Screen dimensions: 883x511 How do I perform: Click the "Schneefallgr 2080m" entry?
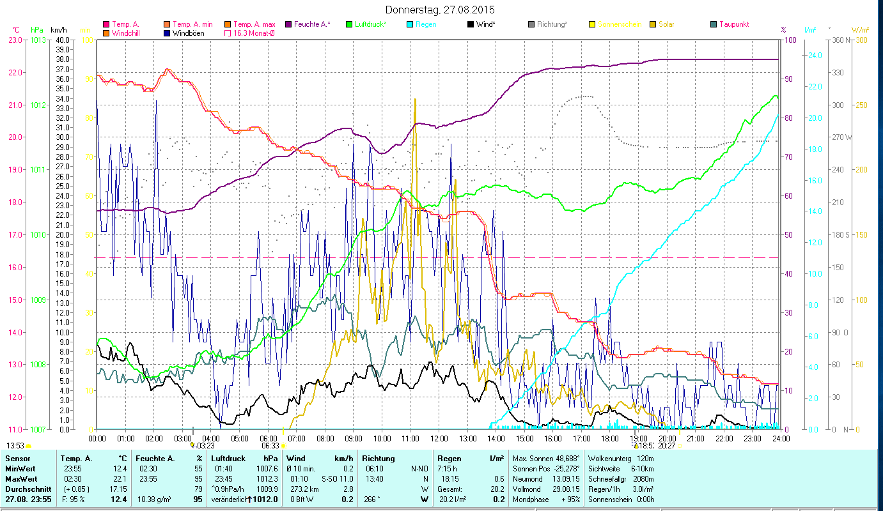pyautogui.click(x=620, y=479)
